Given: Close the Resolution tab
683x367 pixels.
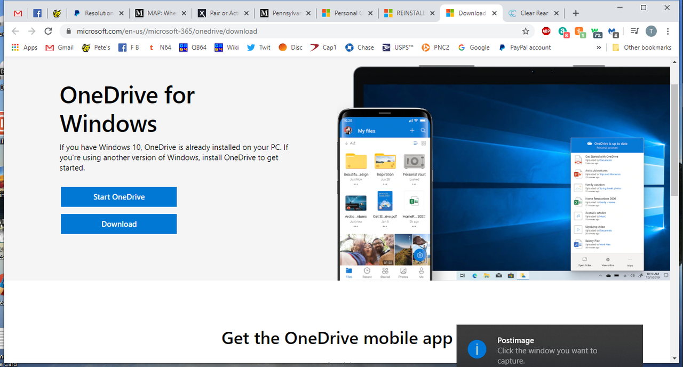Looking at the screenshot, I should (x=122, y=13).
